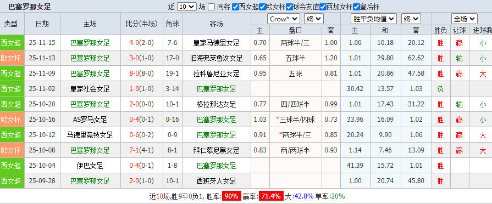Open the 格拉那达女足 team link
The height and width of the screenshot is (204, 492).
click(216, 104)
